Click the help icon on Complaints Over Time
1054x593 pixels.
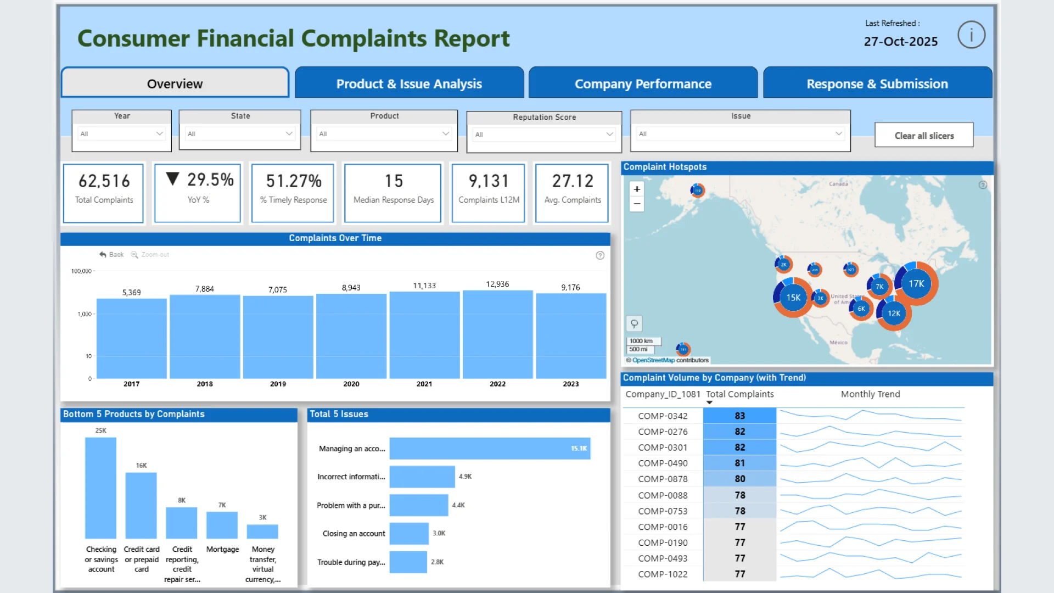coord(600,255)
